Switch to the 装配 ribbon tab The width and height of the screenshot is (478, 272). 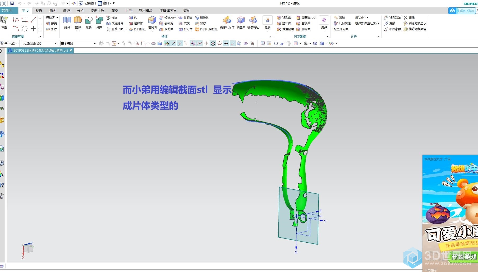187,11
